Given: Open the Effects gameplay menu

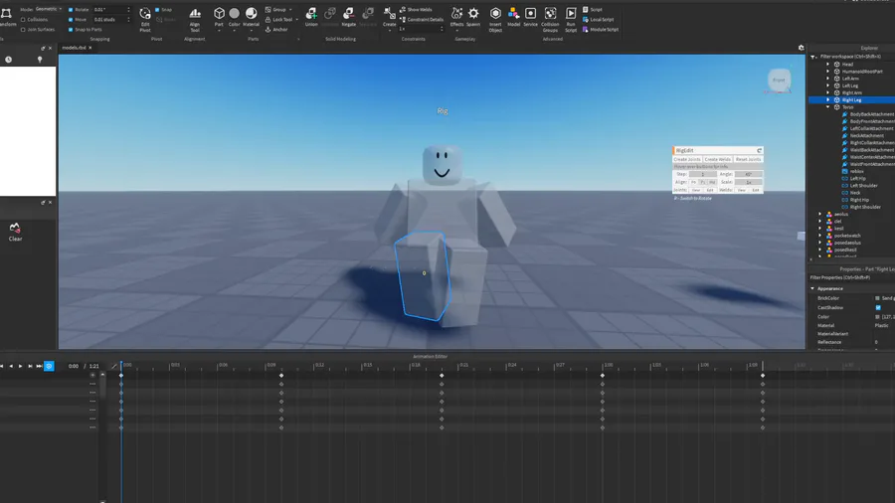Looking at the screenshot, I should point(456,17).
